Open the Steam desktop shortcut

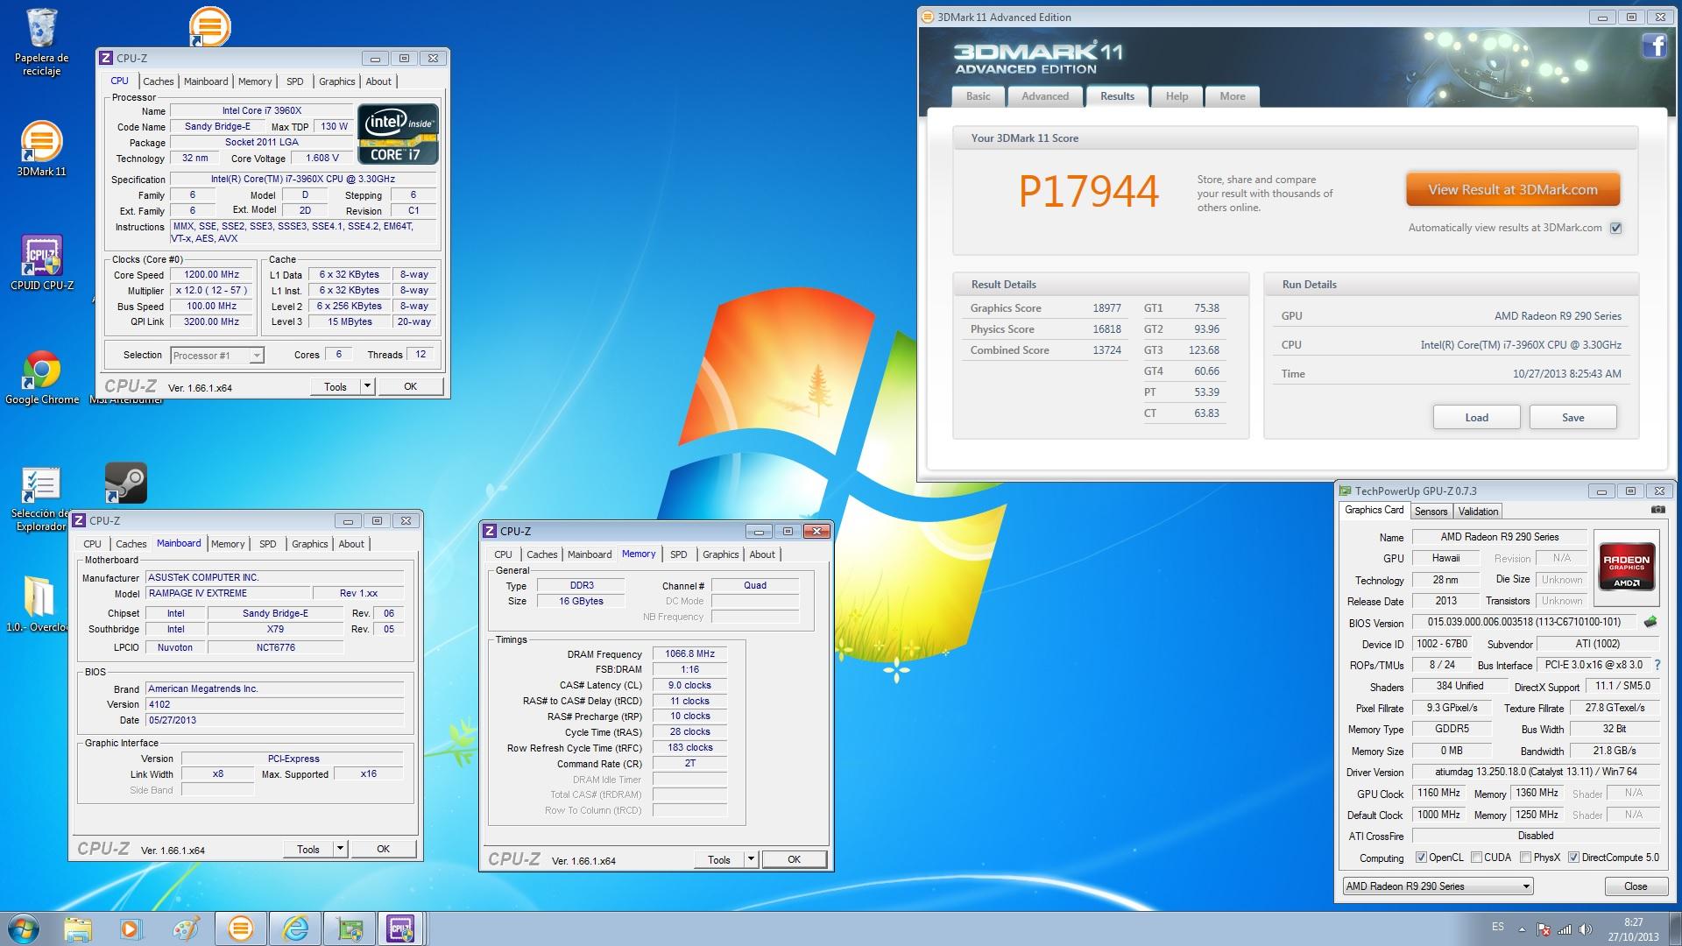click(125, 483)
